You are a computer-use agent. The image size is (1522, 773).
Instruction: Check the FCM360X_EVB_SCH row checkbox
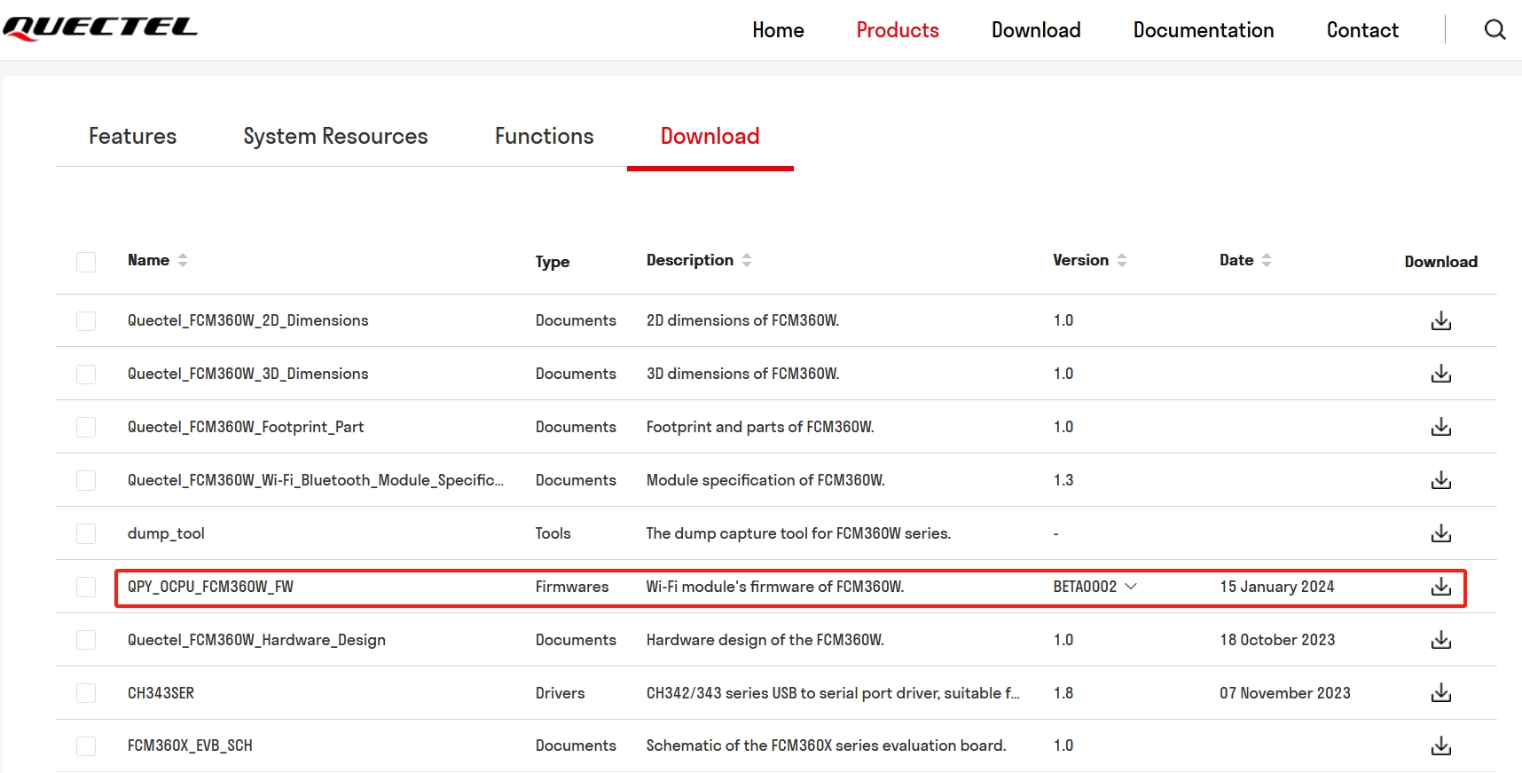[86, 745]
